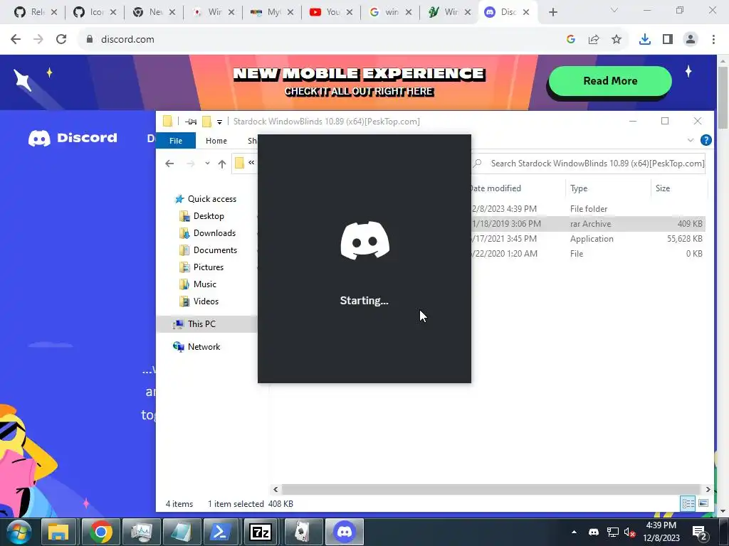Open the Chrome three-dot menu
Viewport: 729px width, 546px height.
(713, 40)
